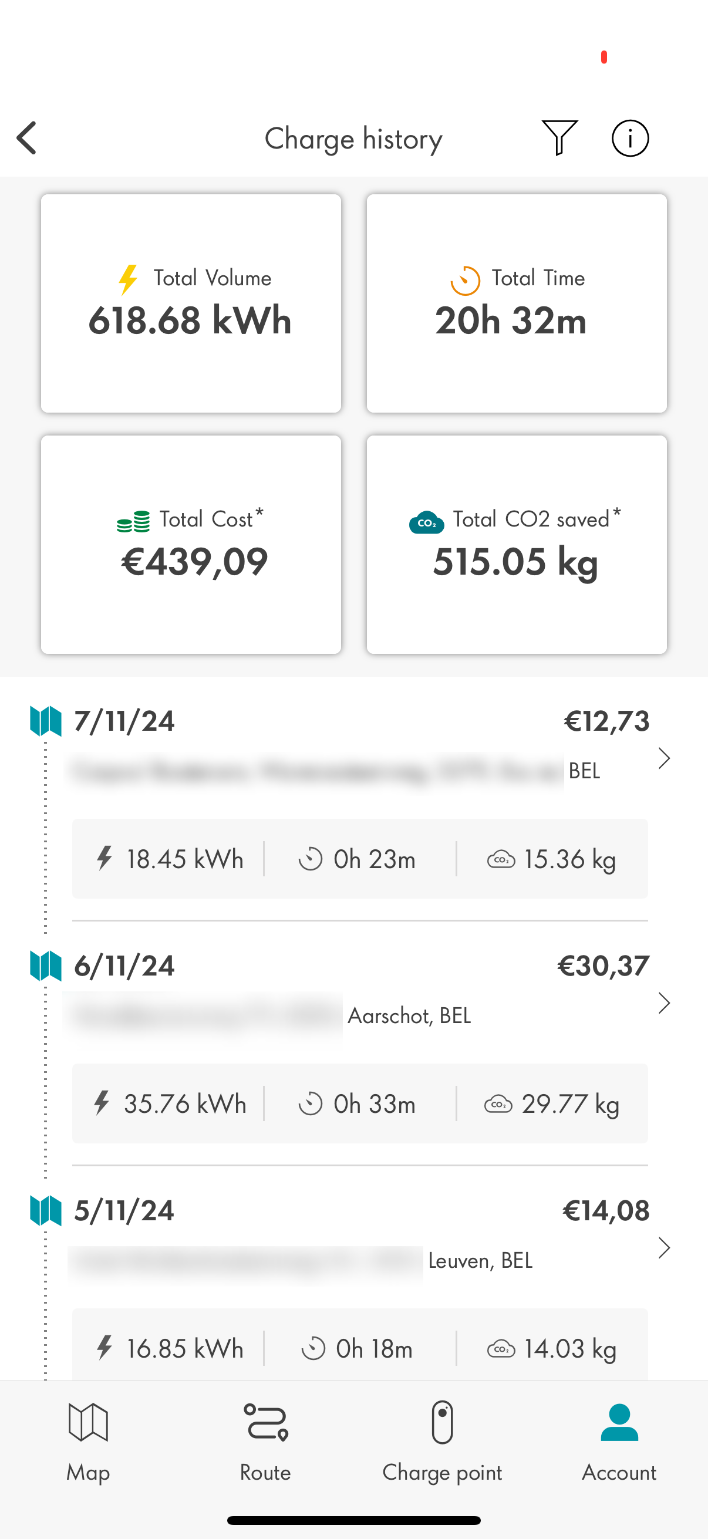Tap the back arrow icon

(x=27, y=138)
